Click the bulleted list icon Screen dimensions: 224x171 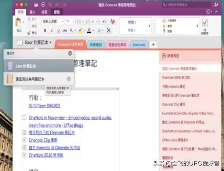pos(79,22)
